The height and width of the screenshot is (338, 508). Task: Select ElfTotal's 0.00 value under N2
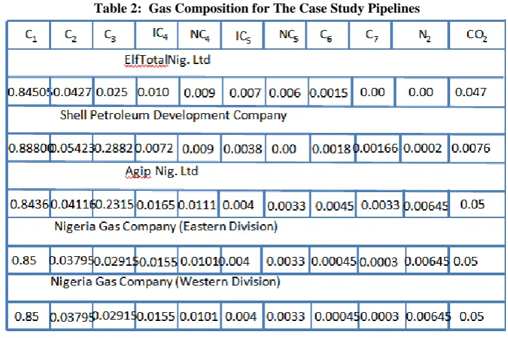click(421, 92)
